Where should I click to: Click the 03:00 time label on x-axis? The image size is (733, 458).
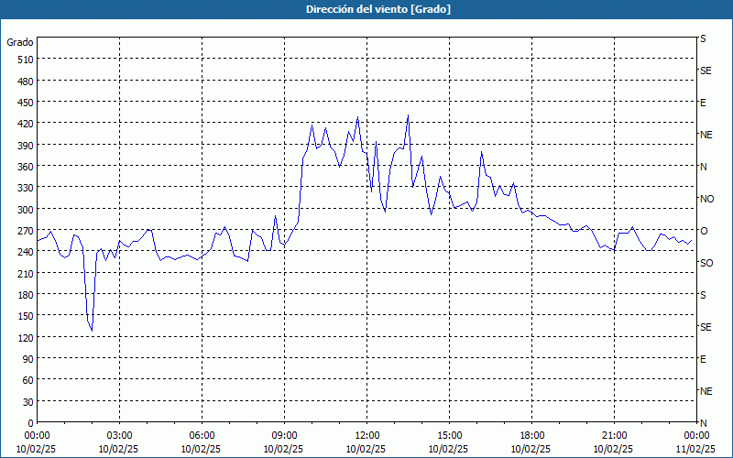pyautogui.click(x=120, y=436)
